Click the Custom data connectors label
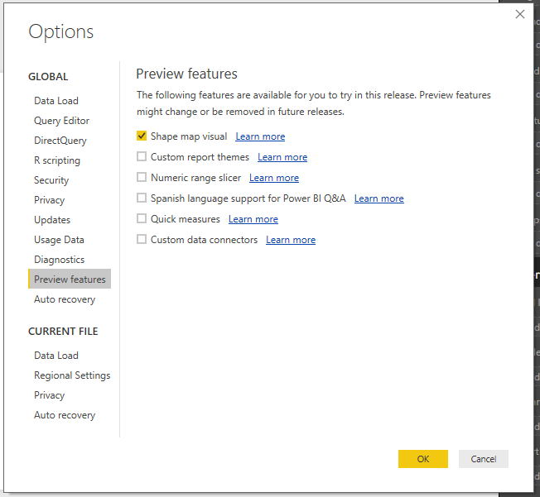 (x=204, y=240)
